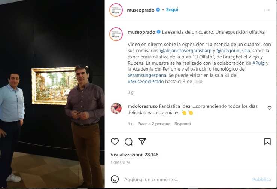This screenshot has height=189, width=277.
Task: Open emoji picker smiley icon
Action: [x=115, y=179]
